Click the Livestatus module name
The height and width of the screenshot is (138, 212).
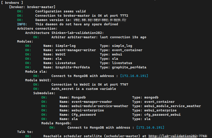click(65, 63)
